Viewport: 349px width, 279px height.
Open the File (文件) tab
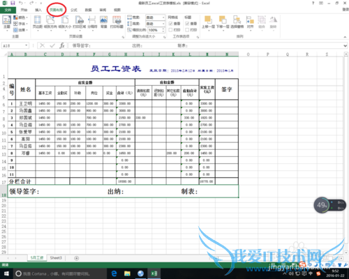pyautogui.click(x=8, y=10)
